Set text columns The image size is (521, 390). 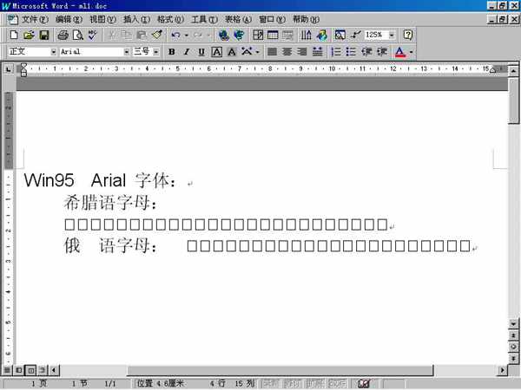pos(307,35)
